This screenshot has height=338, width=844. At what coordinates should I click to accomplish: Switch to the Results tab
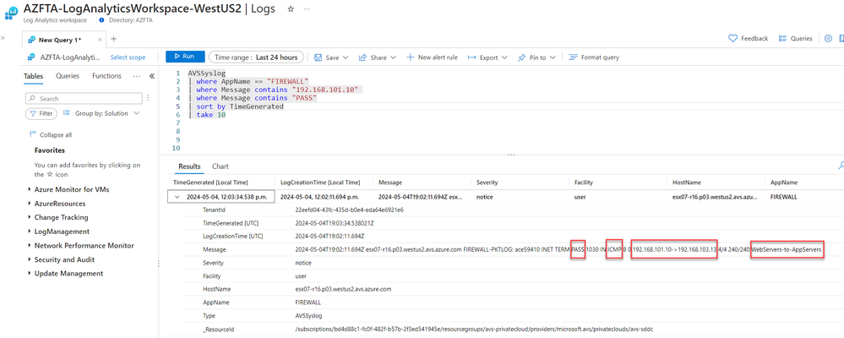click(189, 166)
